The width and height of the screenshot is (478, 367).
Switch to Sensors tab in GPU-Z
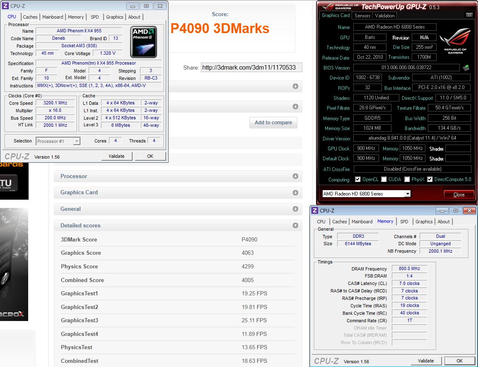coord(362,16)
